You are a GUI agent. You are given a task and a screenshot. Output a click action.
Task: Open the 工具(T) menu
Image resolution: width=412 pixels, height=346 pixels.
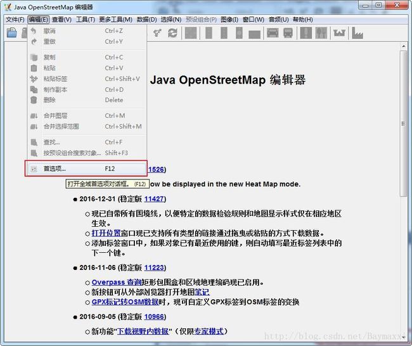click(x=86, y=20)
